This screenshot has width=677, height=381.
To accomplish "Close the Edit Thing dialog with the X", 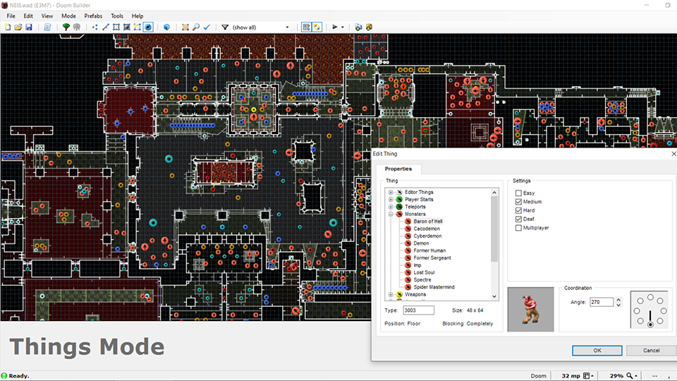I will coord(673,154).
